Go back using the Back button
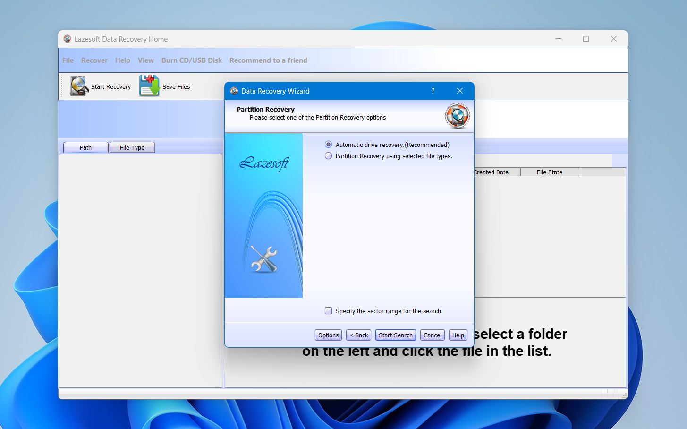The width and height of the screenshot is (687, 429). coord(358,335)
